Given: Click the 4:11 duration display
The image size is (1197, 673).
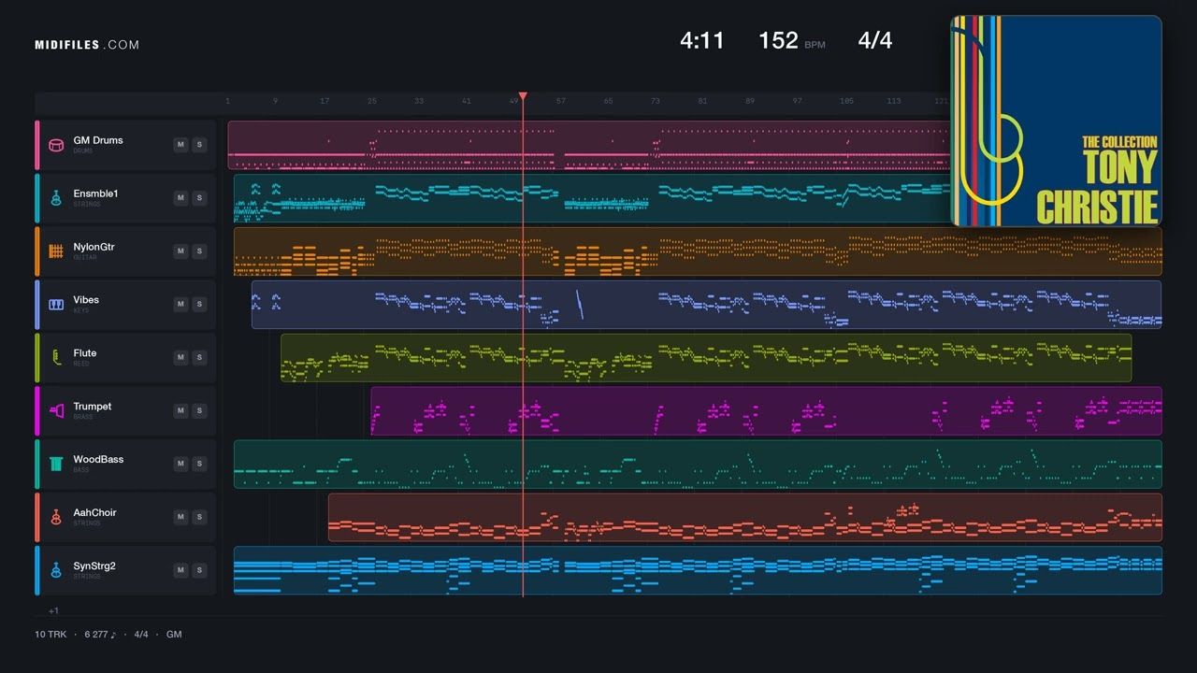Looking at the screenshot, I should (702, 40).
